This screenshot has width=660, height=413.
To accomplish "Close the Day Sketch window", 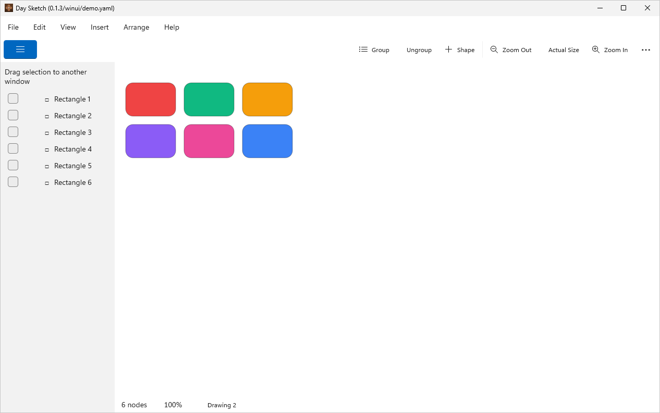I will click(x=647, y=8).
